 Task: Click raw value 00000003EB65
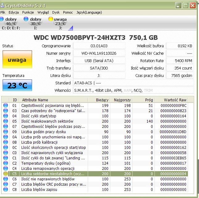tap(173, 158)
